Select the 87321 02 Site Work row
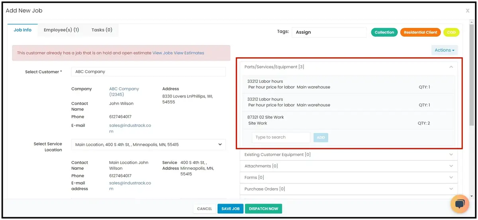Screen dimensions: 478x220 pyautogui.click(x=349, y=120)
